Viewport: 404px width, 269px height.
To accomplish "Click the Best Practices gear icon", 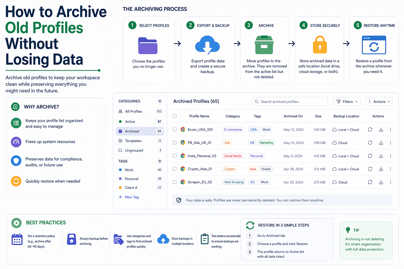I will (x=16, y=223).
